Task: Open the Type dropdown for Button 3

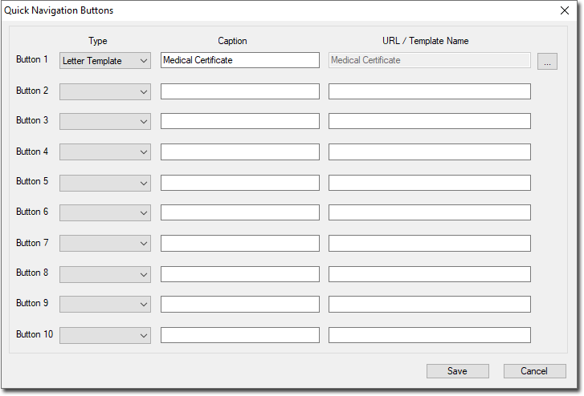Action: pyautogui.click(x=104, y=122)
